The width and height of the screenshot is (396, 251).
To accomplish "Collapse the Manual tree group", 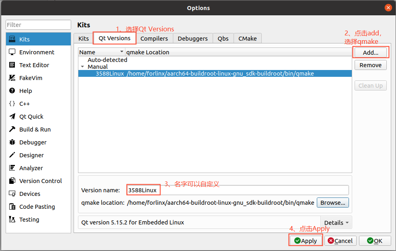I will coord(82,67).
